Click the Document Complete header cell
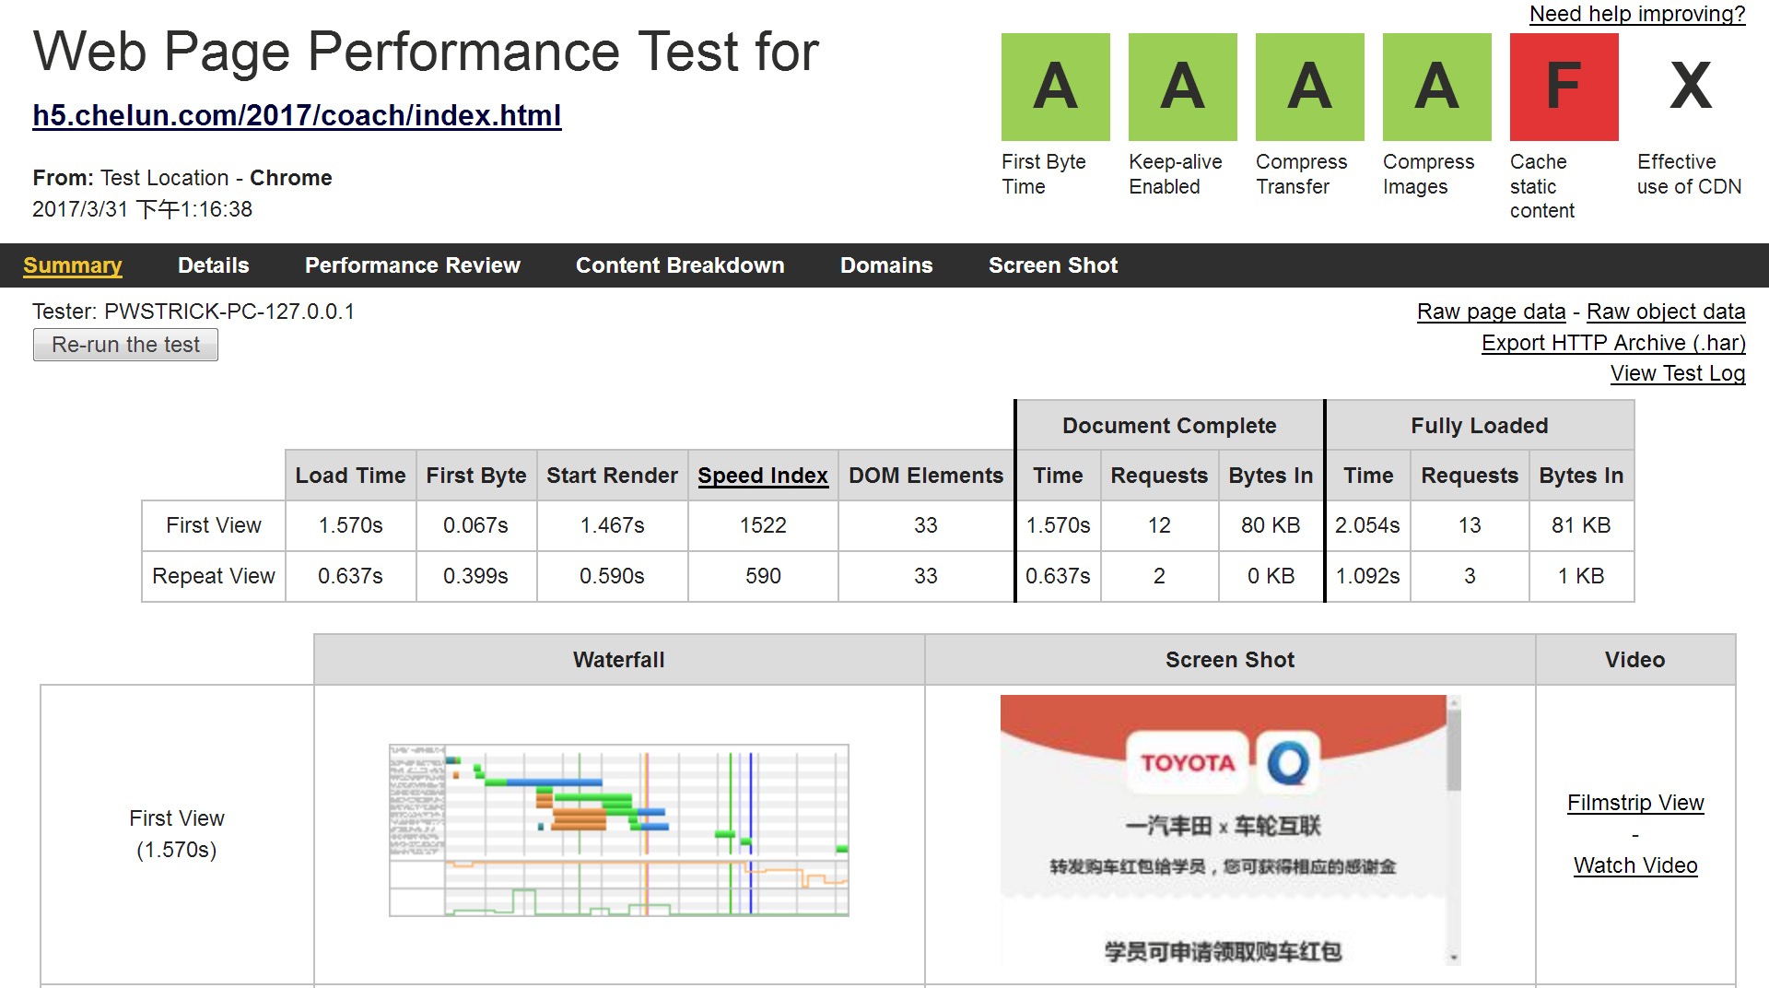The height and width of the screenshot is (988, 1769). [1169, 426]
